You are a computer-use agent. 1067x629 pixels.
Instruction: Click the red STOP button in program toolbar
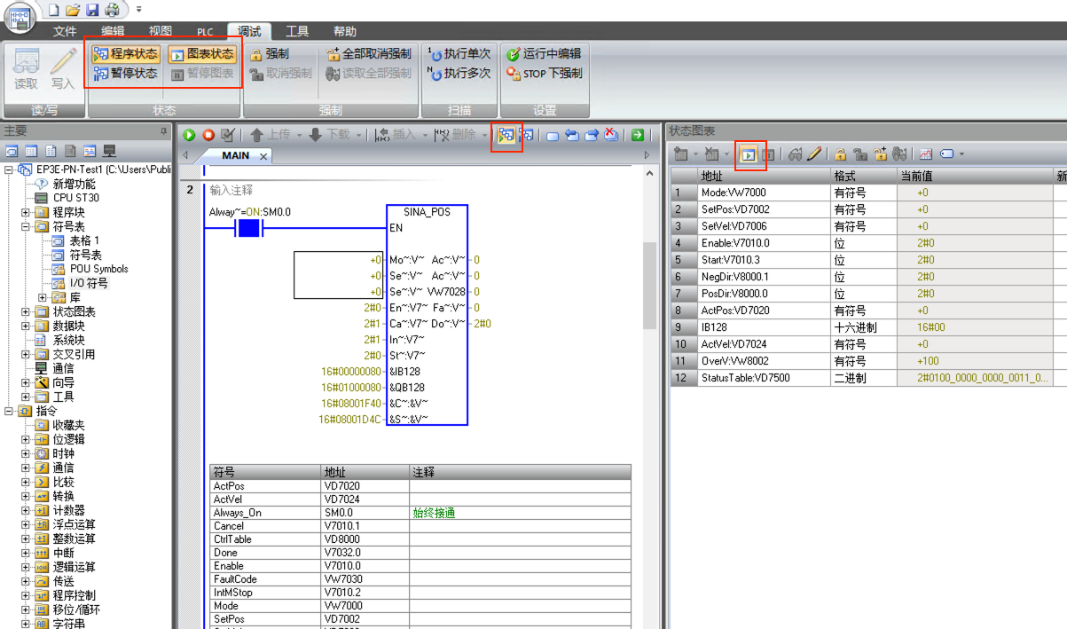pos(208,135)
